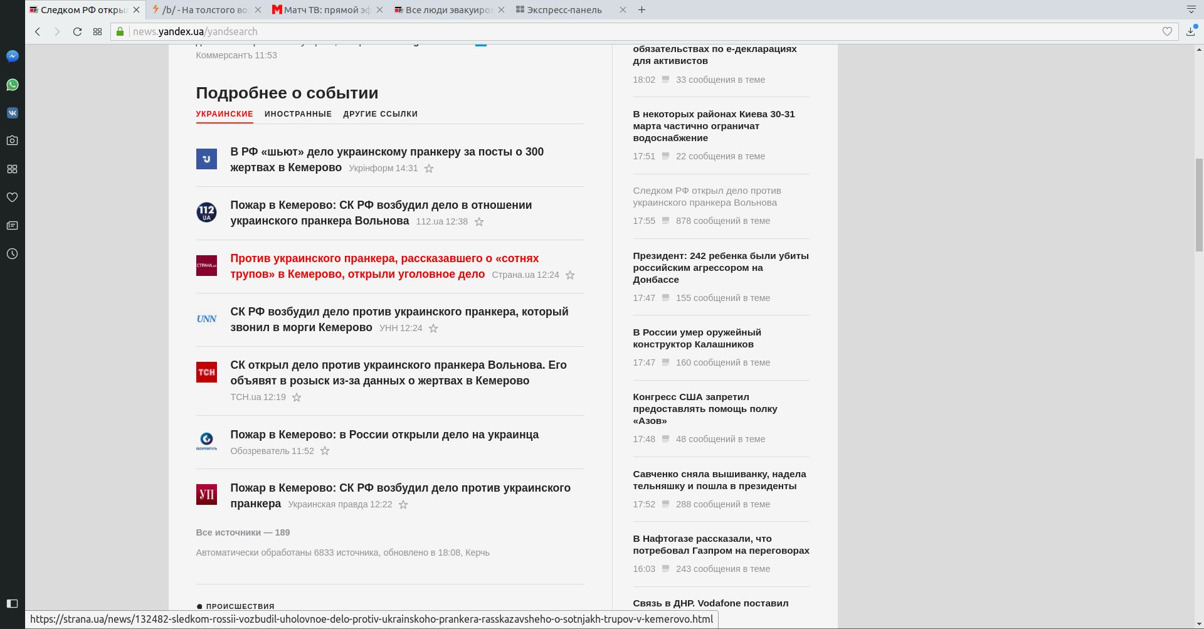Toggle the sidebar panel button at the bottom
Screen dimensions: 1204x629
(12, 603)
